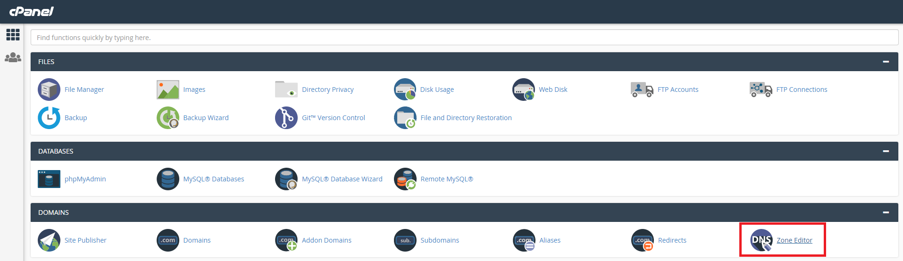903x261 pixels.
Task: Go to Disk Usage link
Action: tap(437, 90)
